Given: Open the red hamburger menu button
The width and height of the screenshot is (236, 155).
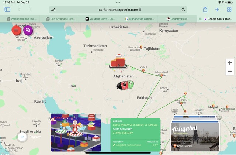Looking at the screenshot, I should coord(16,30).
